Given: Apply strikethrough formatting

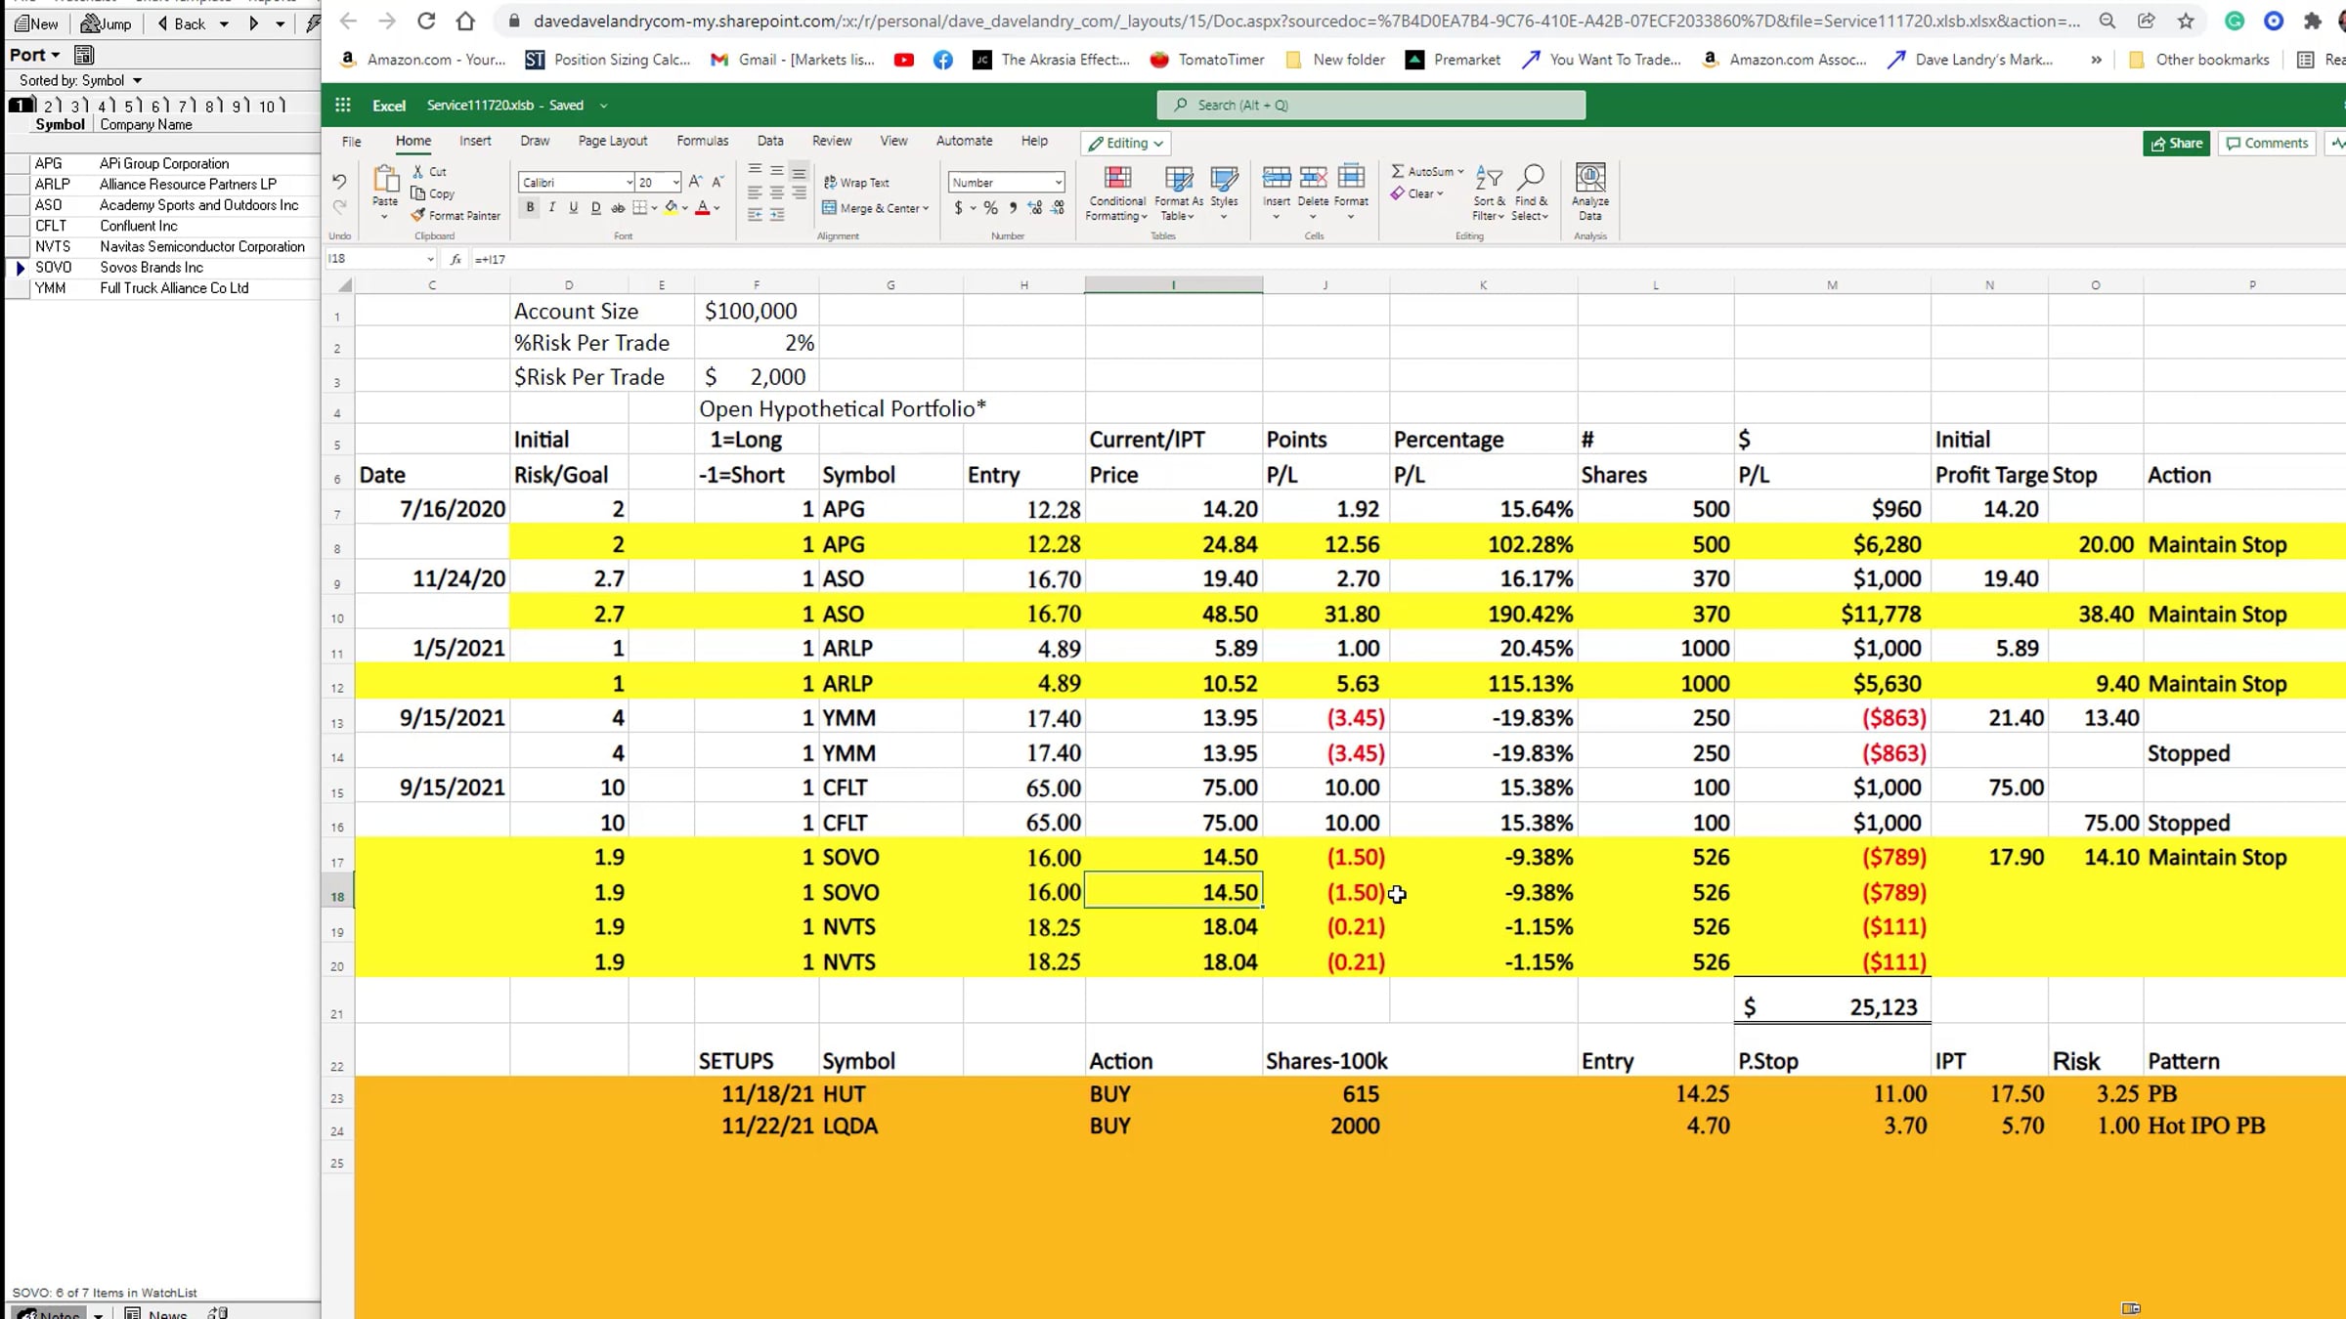Looking at the screenshot, I should click(x=618, y=208).
